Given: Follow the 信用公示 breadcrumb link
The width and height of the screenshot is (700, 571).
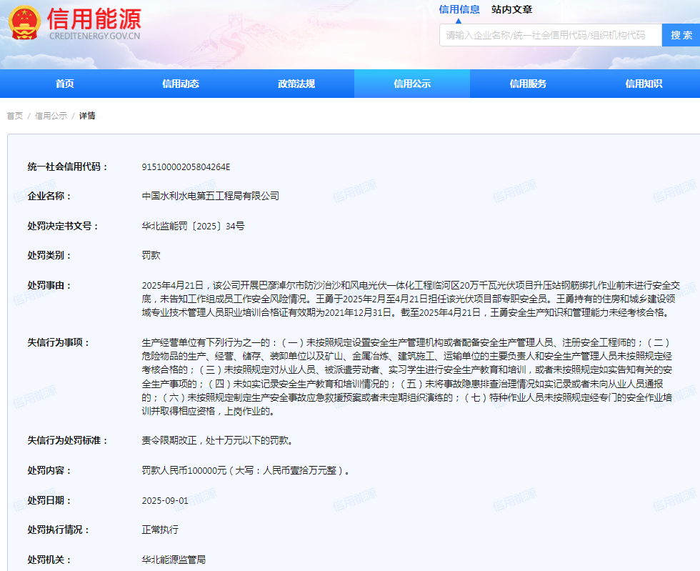Looking at the screenshot, I should pos(51,116).
